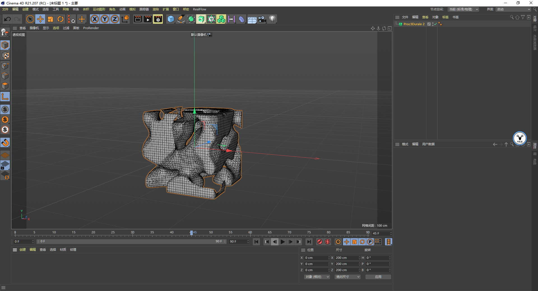Open Object Manager 标签 menu

(446, 17)
